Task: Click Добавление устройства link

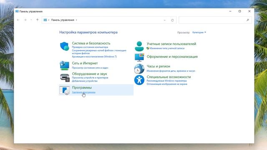Action: [85, 81]
